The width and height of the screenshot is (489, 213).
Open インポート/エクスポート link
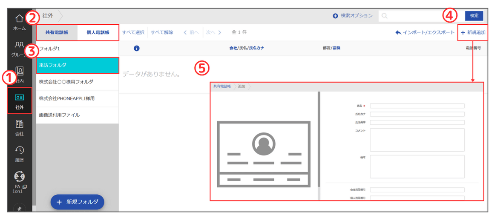click(x=425, y=32)
